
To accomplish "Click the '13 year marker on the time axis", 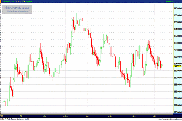I will (x=21, y=116).
